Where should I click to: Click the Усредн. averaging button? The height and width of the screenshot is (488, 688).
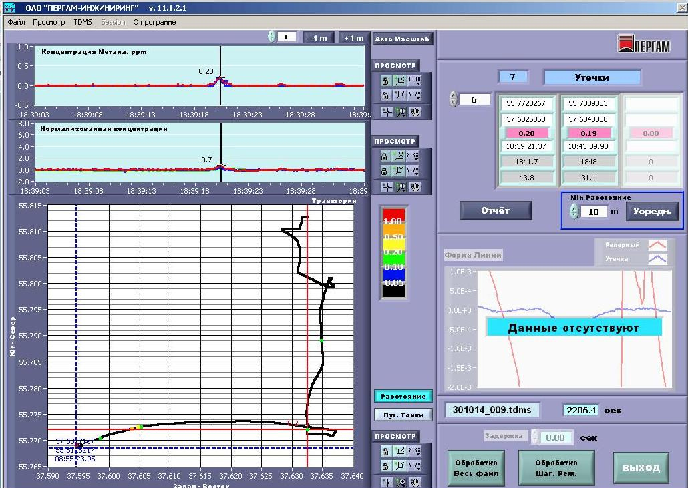(653, 211)
